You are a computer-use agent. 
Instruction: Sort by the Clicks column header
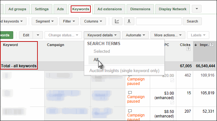(x=185, y=45)
